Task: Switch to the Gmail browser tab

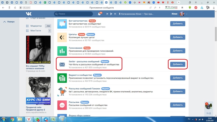Action: point(149,2)
